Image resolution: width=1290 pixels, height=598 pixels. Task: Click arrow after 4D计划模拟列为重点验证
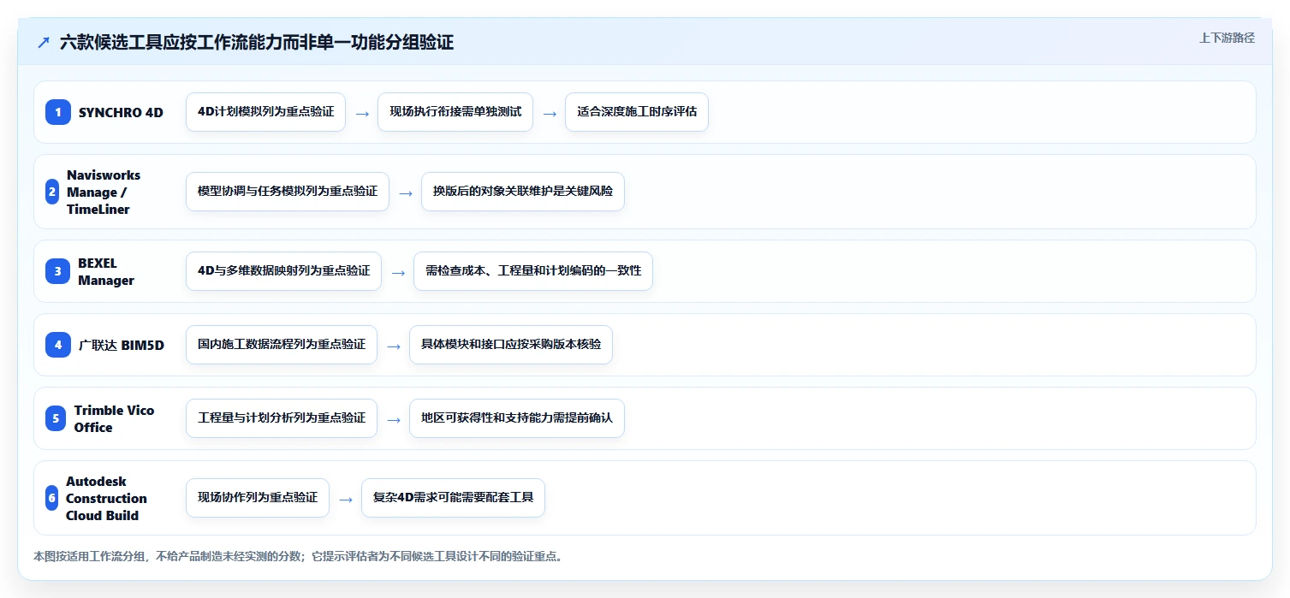[x=362, y=113]
